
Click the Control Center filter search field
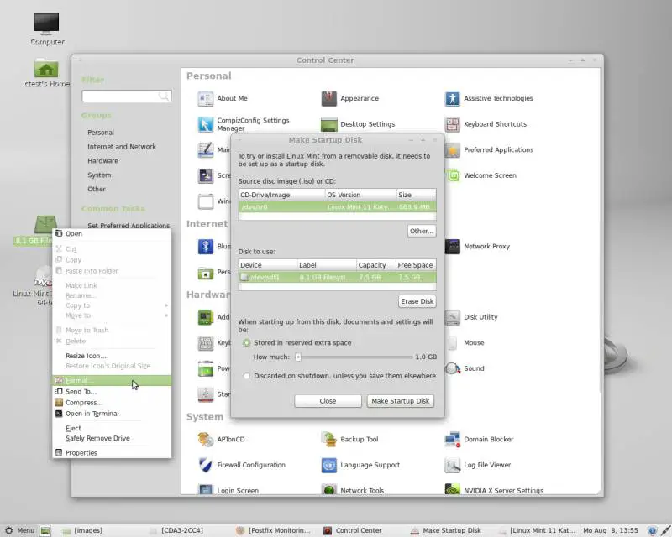coord(127,96)
